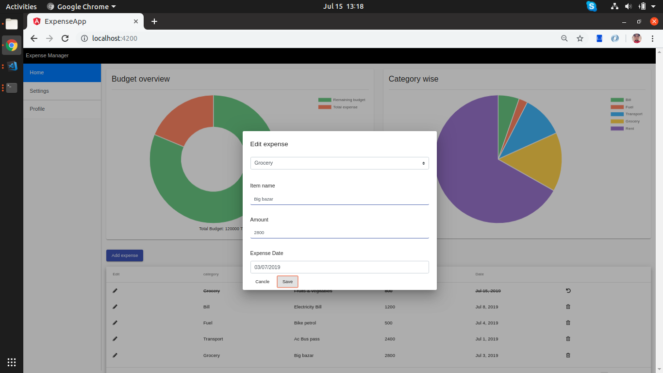
Task: Switch to the Settings sidebar item
Action: 39,91
